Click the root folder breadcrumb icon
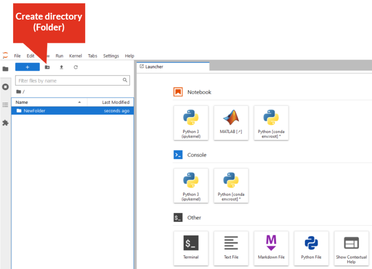This screenshot has height=269, width=372. [19, 92]
